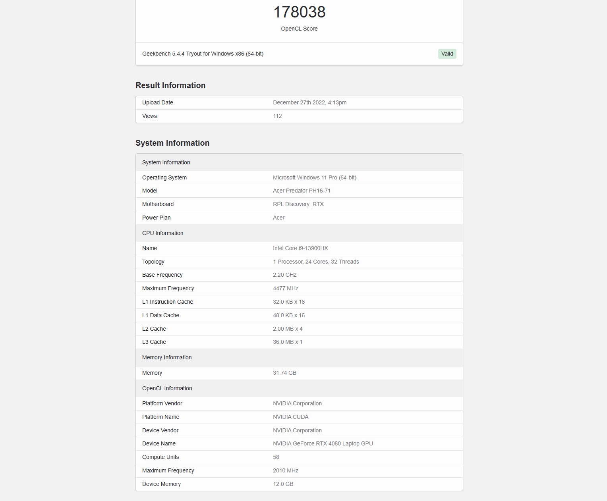The height and width of the screenshot is (501, 607).
Task: Select the 2010 MHz GPU maximum frequency
Action: (x=286, y=470)
